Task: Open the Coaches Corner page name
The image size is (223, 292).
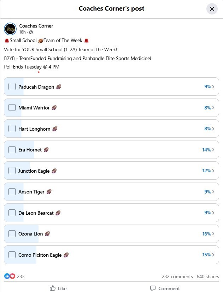Action: (x=36, y=26)
